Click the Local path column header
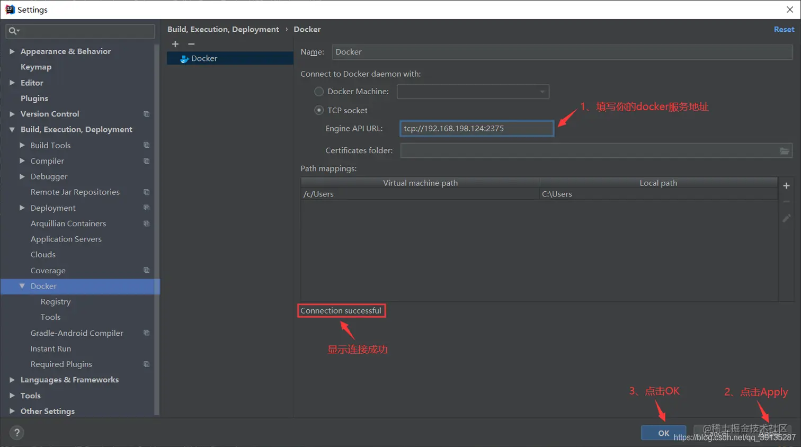The height and width of the screenshot is (447, 801). tap(658, 183)
